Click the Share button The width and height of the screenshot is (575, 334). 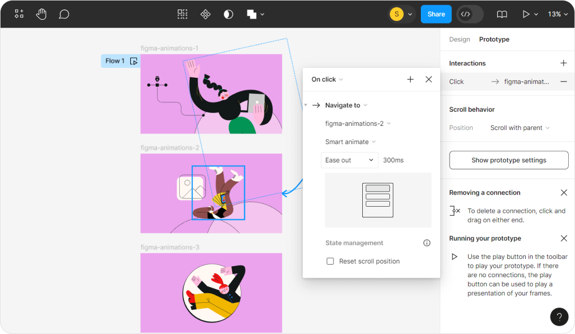click(x=436, y=14)
